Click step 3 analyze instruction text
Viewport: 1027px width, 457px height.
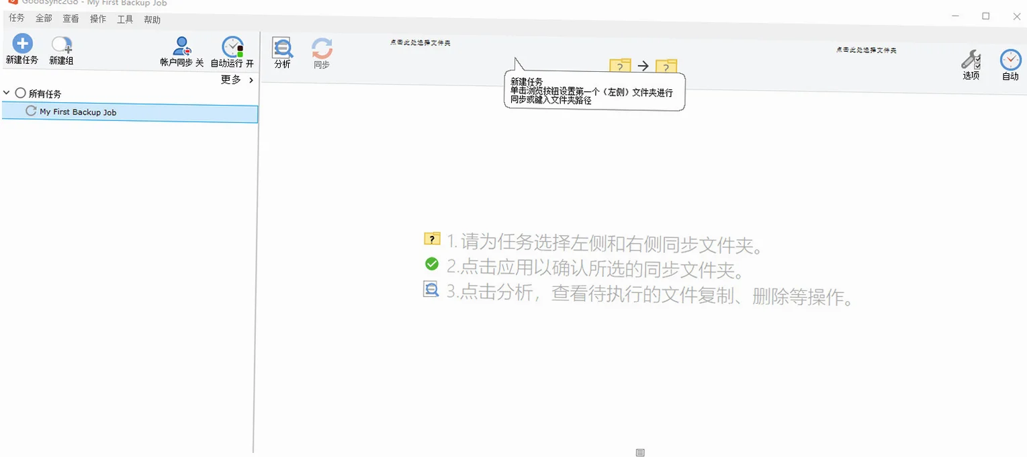(x=650, y=296)
